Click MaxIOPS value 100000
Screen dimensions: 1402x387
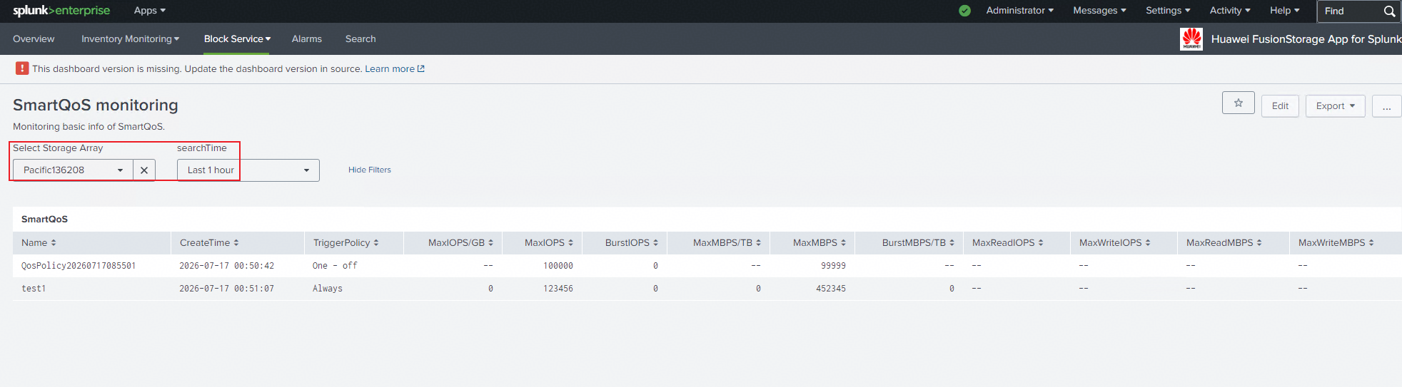coord(558,266)
